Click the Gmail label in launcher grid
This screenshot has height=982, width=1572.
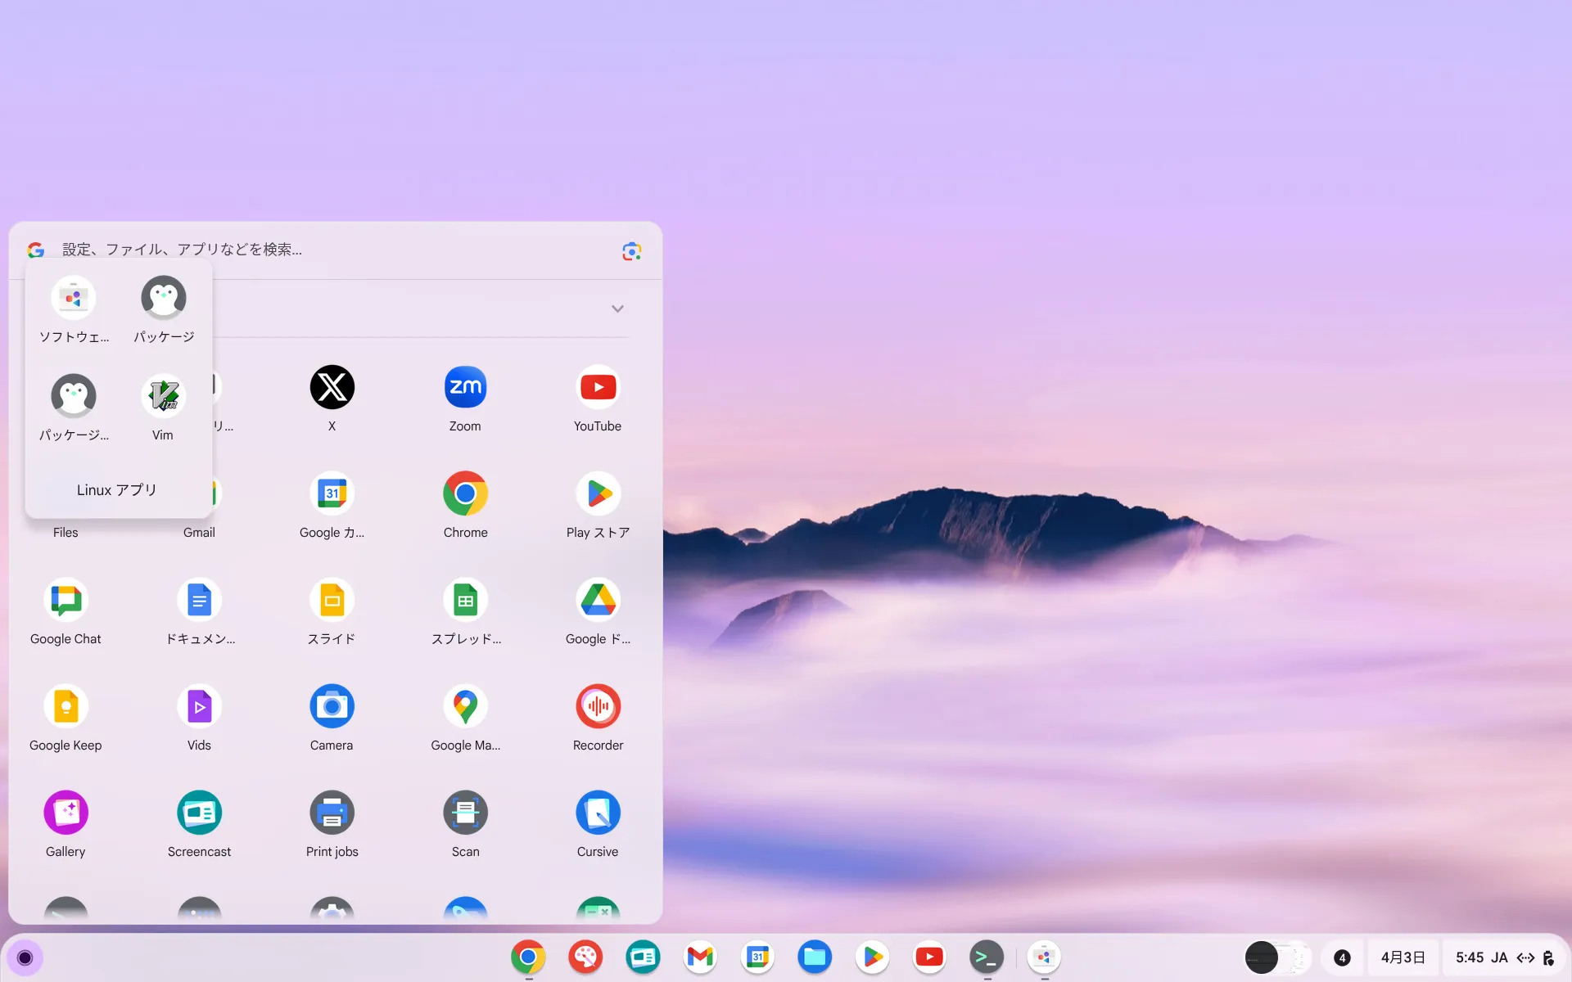(199, 533)
